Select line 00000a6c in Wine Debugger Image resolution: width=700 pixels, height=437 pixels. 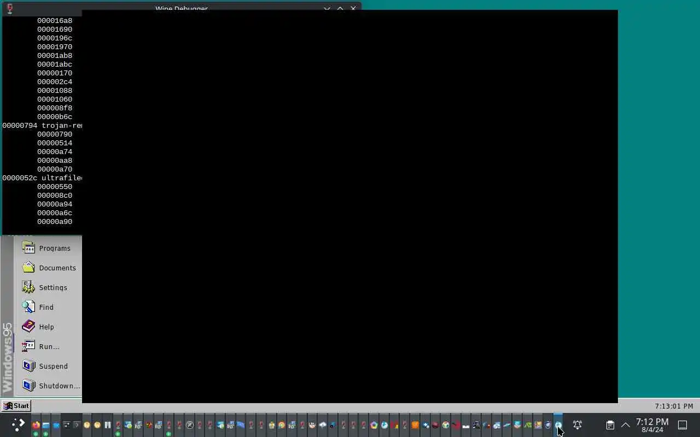pos(55,213)
